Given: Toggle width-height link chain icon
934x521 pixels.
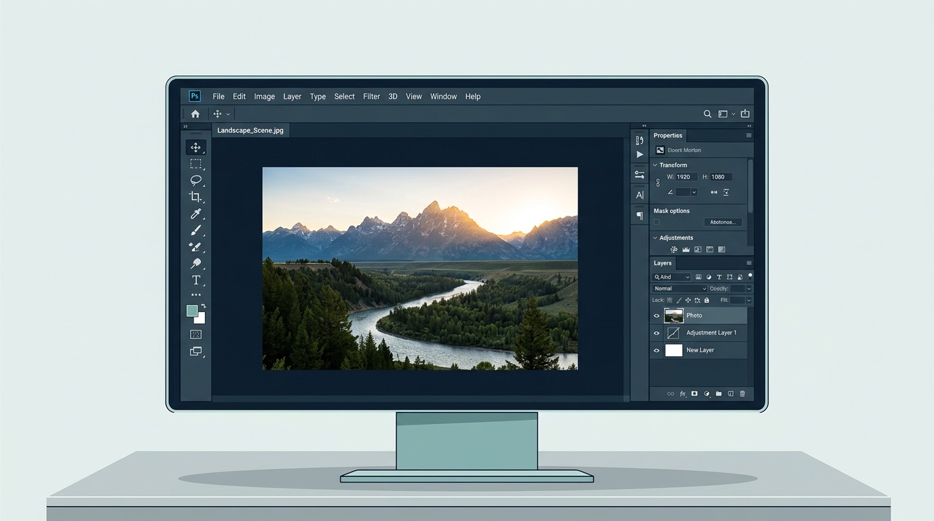Looking at the screenshot, I should click(x=658, y=182).
